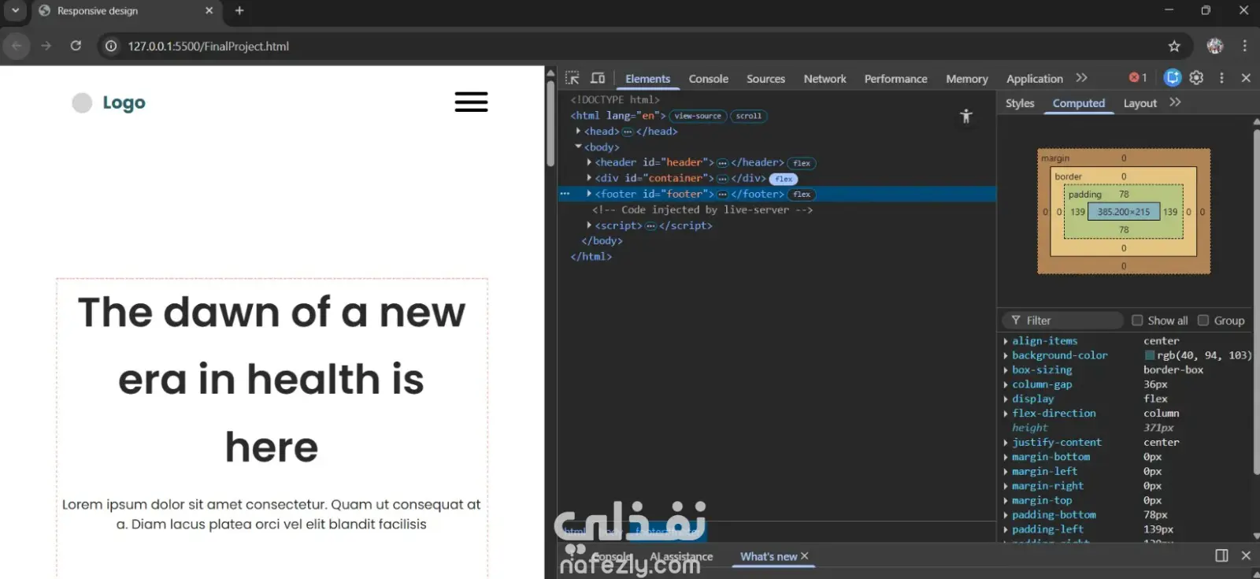Click the content box 385.200×215 in box model

pos(1124,212)
